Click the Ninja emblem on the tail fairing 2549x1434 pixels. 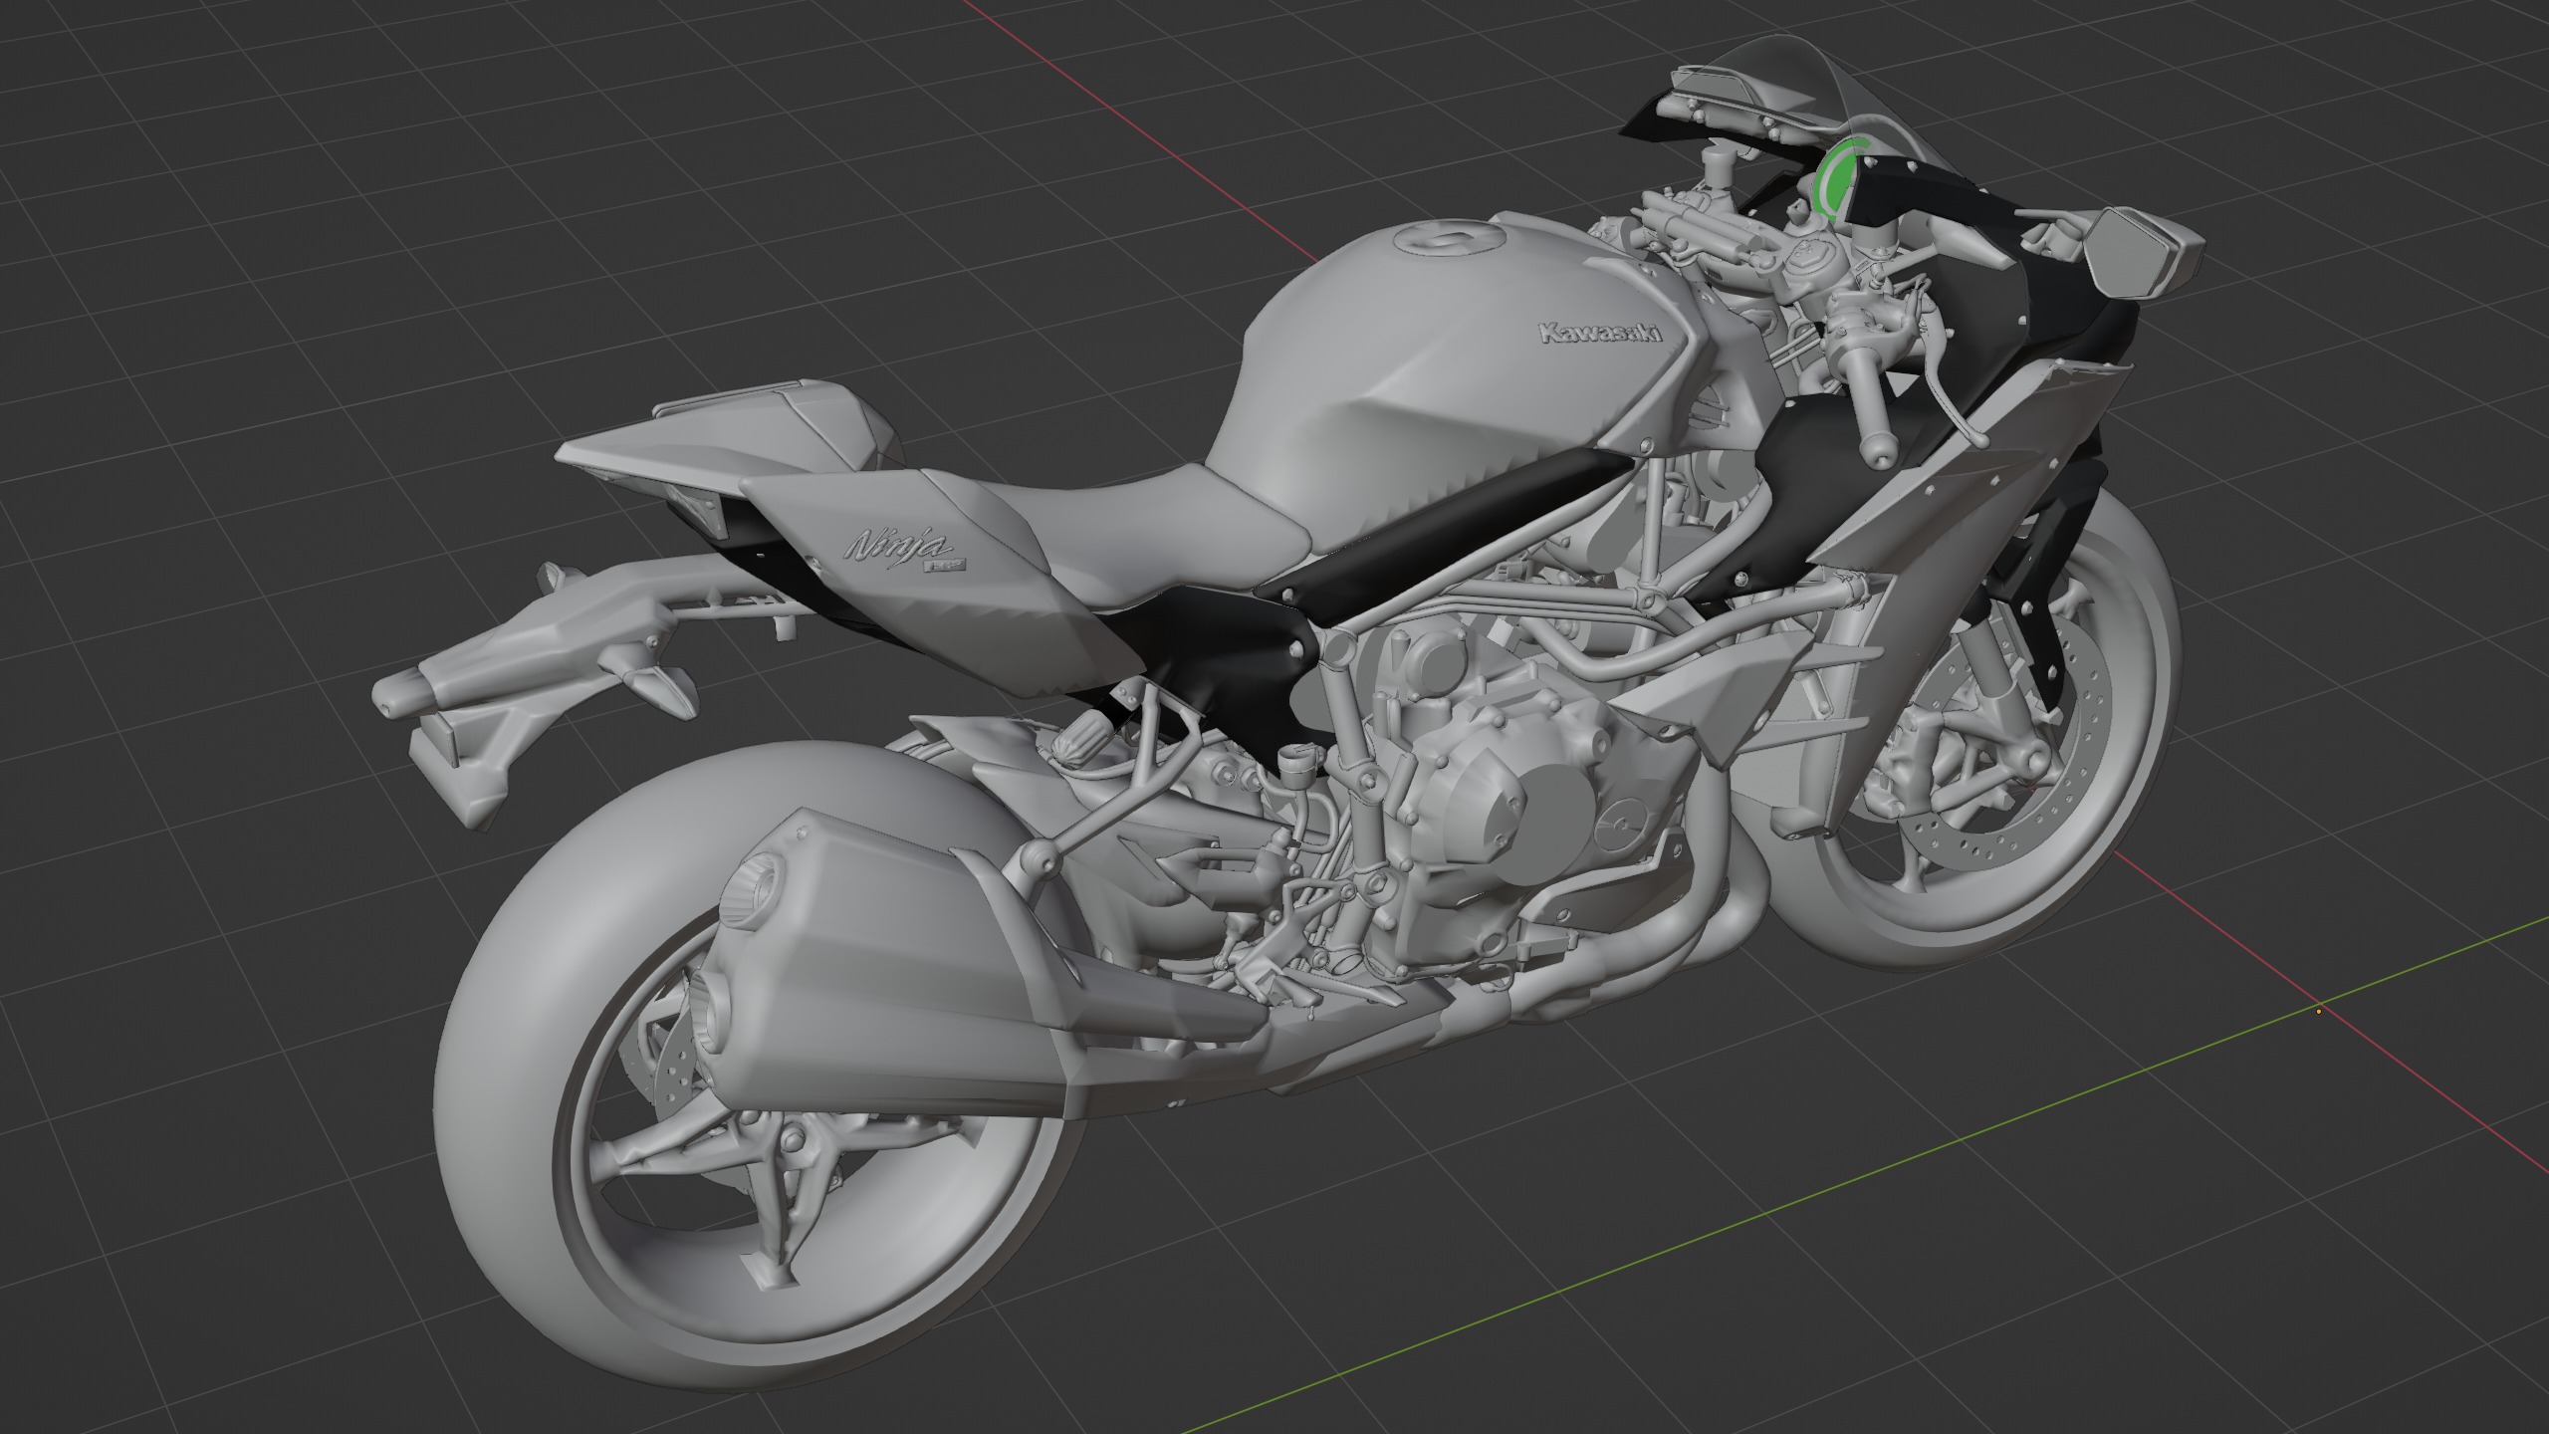click(x=904, y=549)
